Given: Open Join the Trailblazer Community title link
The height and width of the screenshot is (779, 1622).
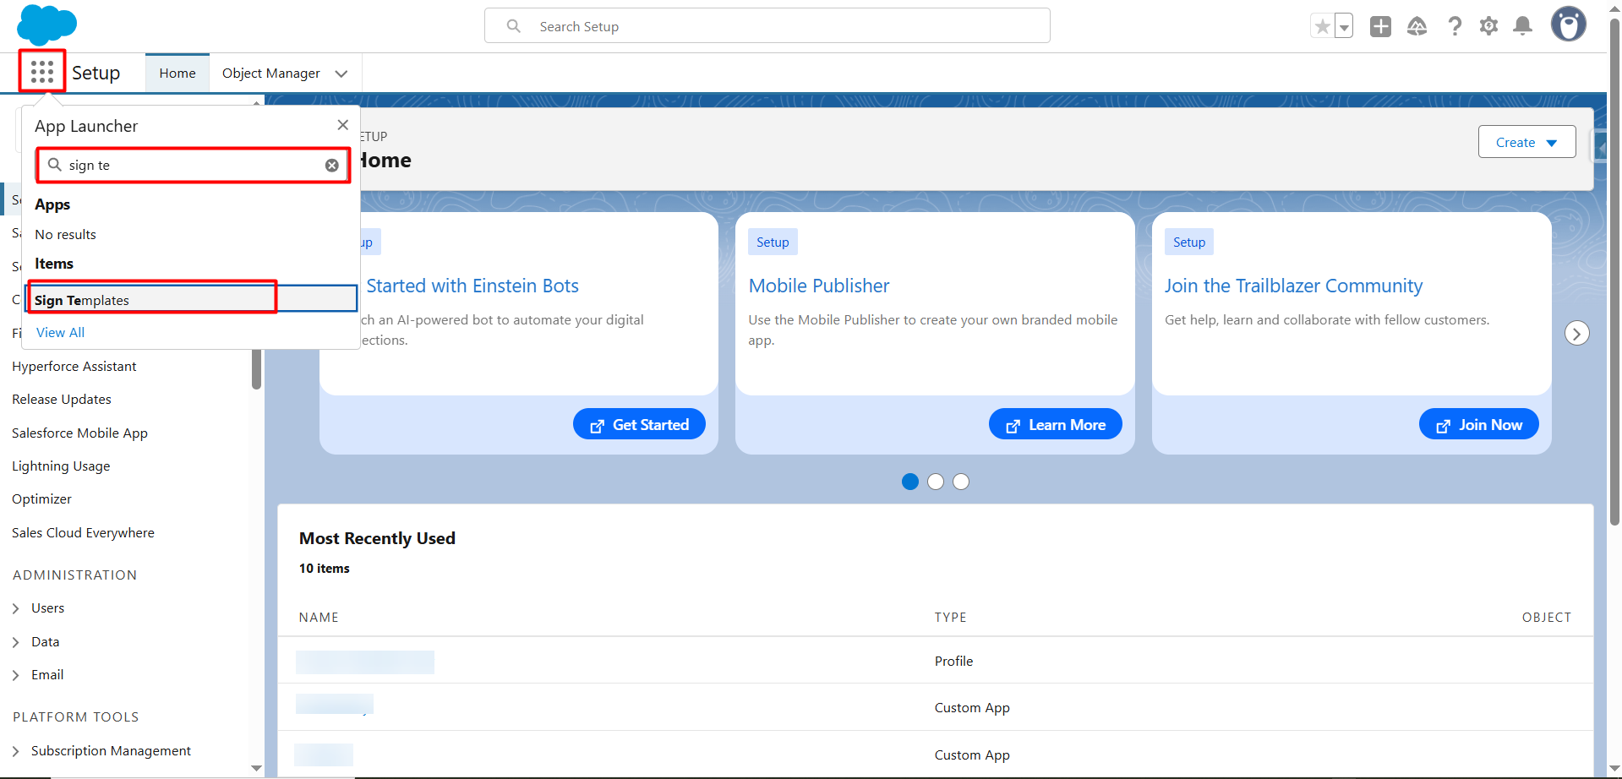Looking at the screenshot, I should point(1293,286).
